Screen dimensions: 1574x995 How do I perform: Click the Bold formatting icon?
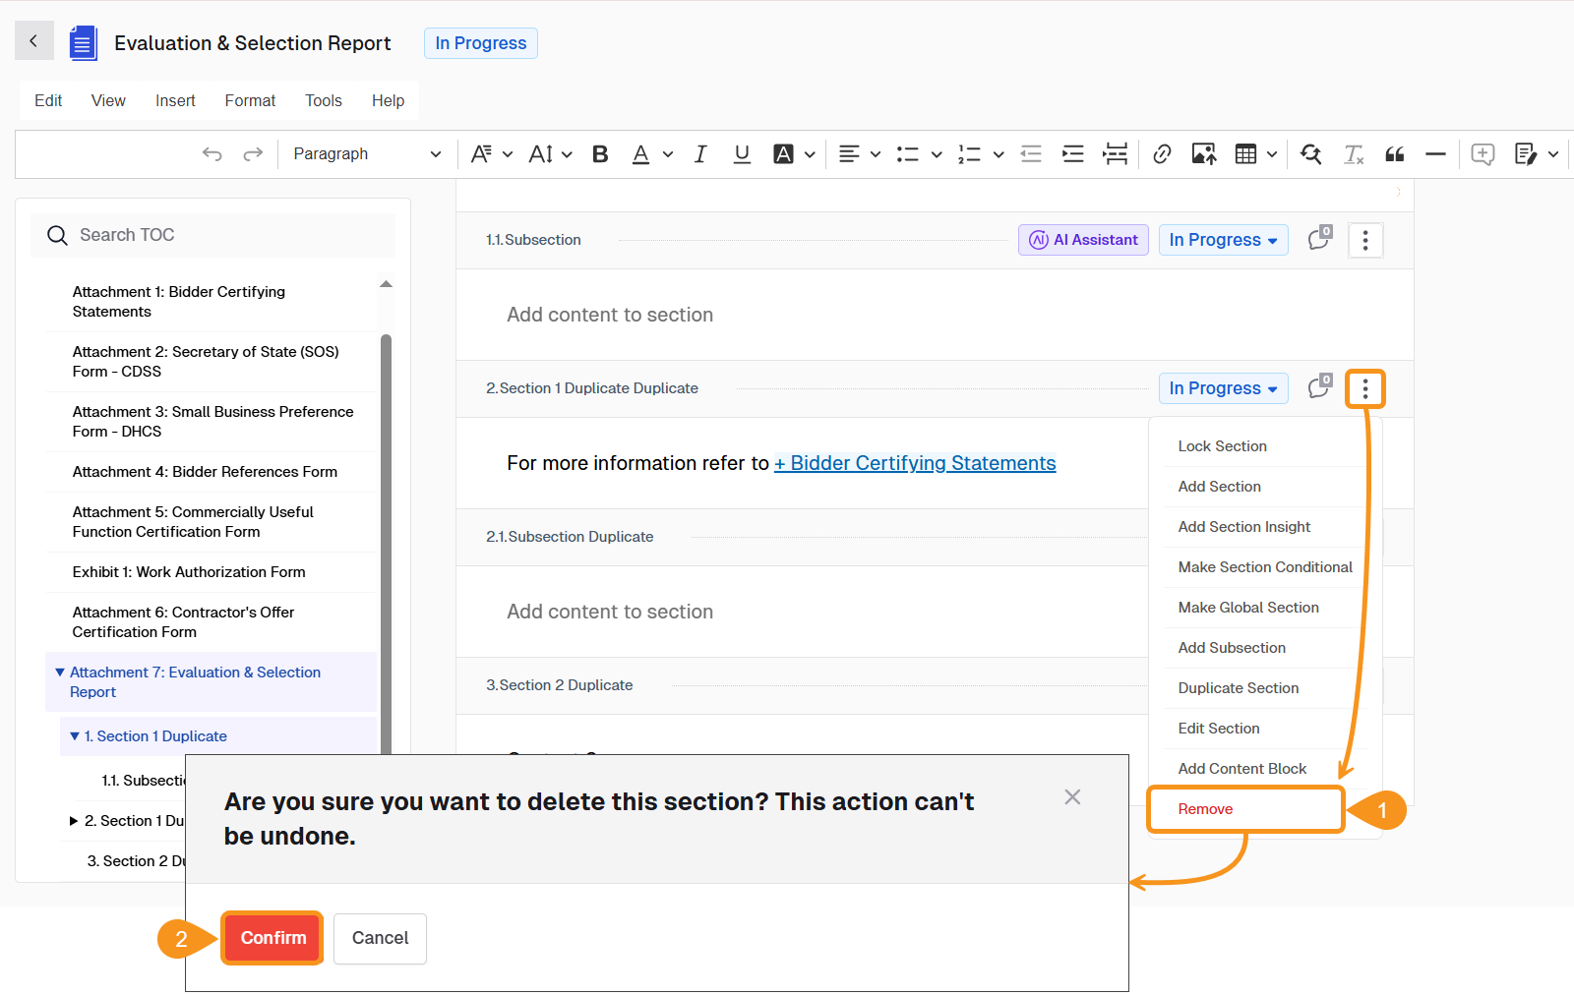point(600,154)
